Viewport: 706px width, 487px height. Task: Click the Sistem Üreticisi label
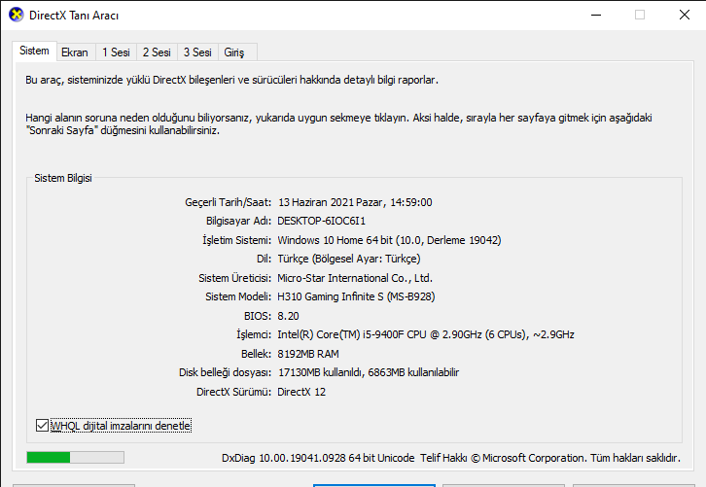tap(235, 278)
